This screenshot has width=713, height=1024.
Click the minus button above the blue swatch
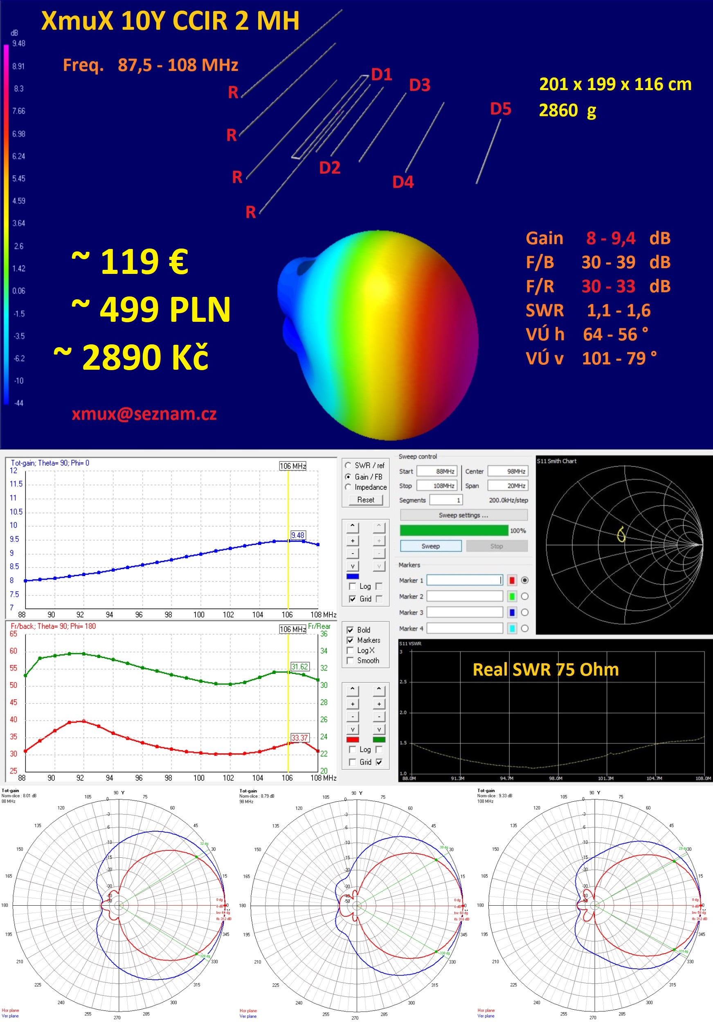pos(353,554)
